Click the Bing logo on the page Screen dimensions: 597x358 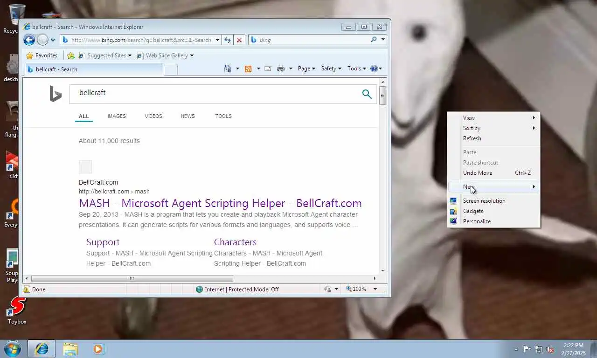pos(56,94)
